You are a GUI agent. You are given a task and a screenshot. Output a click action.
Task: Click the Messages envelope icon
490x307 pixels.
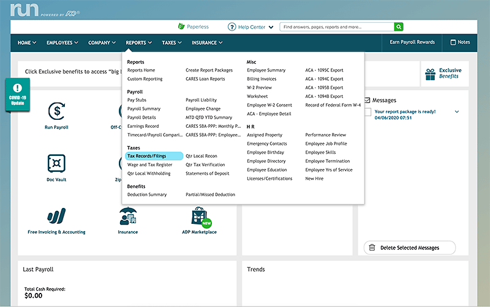367,100
